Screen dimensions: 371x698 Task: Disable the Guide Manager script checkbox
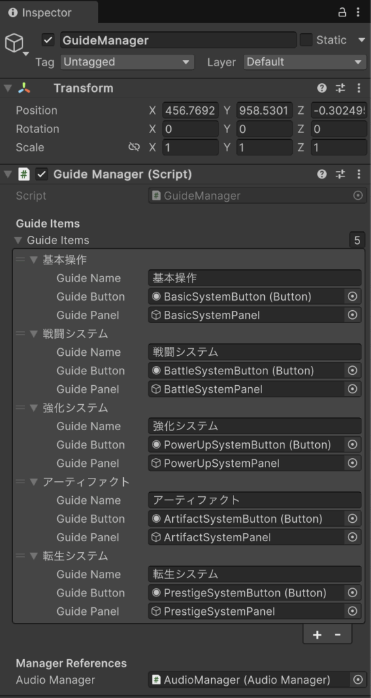(x=42, y=174)
